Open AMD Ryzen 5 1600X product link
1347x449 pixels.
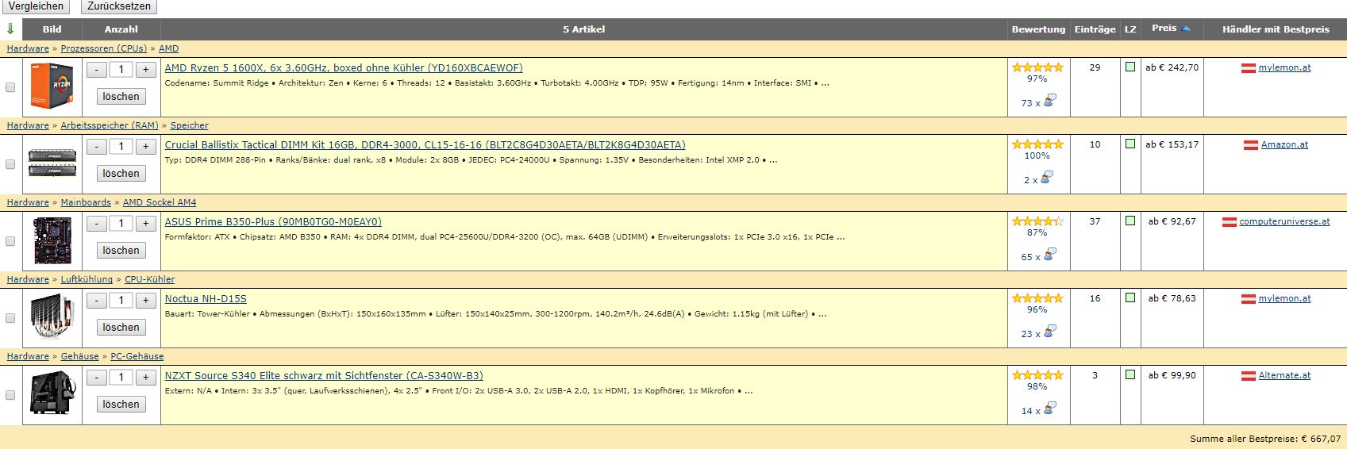344,68
